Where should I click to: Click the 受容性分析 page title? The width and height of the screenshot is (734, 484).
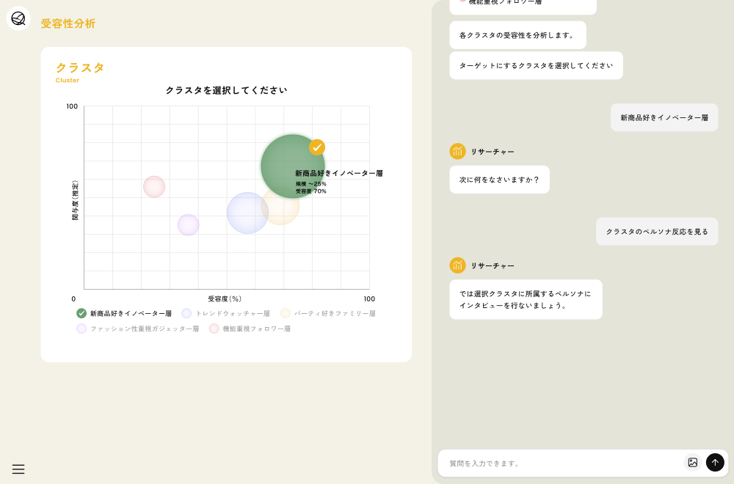pos(68,23)
